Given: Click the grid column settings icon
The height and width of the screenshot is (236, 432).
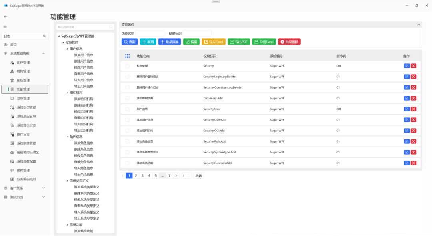Looking at the screenshot, I should point(127,56).
